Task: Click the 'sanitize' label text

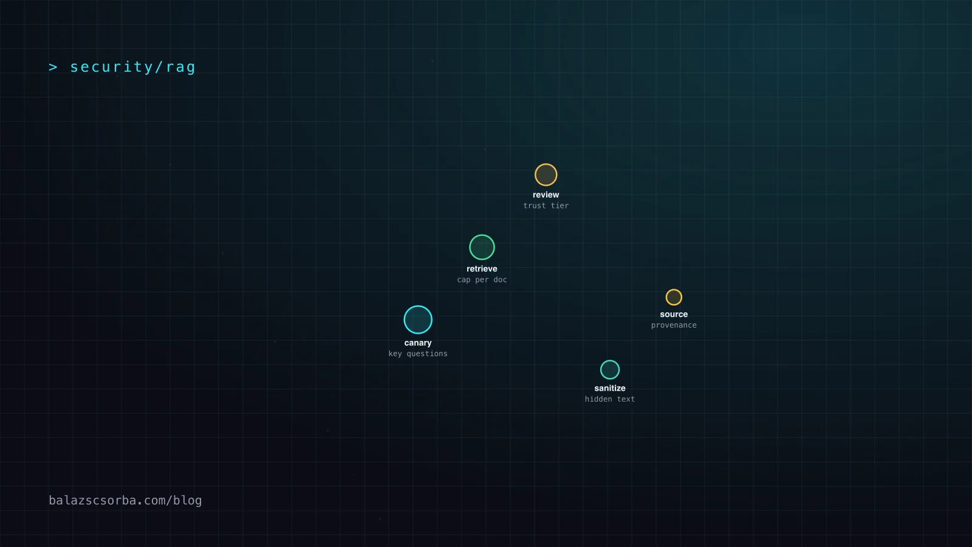Action: pyautogui.click(x=610, y=388)
